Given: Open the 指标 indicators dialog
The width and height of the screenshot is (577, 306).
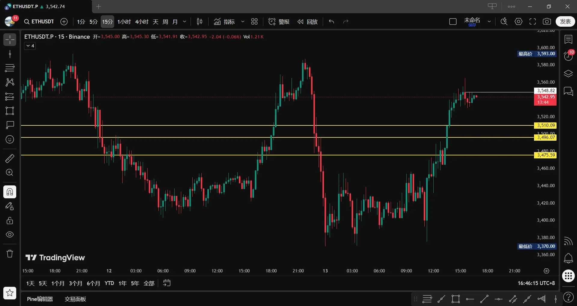Looking at the screenshot, I should (224, 22).
